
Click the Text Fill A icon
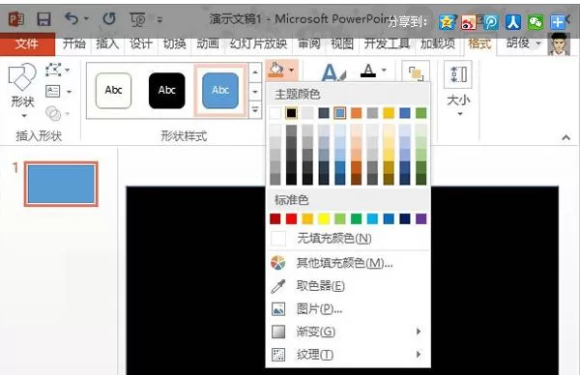tap(368, 71)
